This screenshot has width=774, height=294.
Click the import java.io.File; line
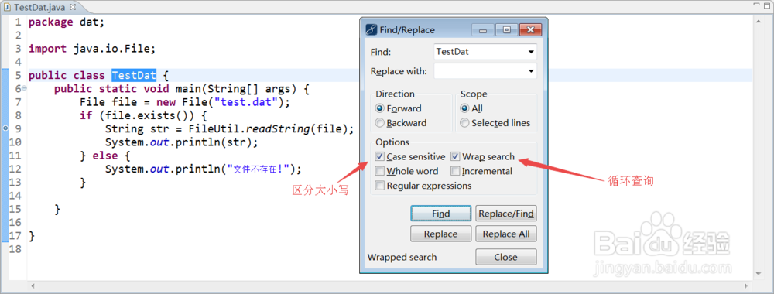click(92, 49)
